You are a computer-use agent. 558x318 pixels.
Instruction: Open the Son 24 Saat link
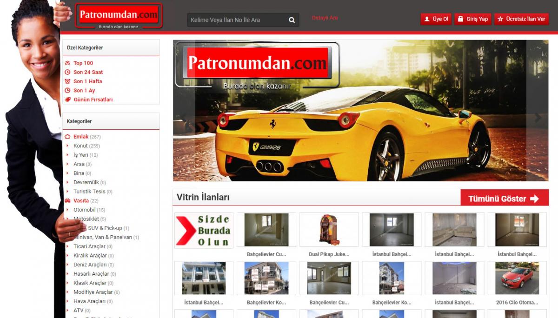click(88, 72)
